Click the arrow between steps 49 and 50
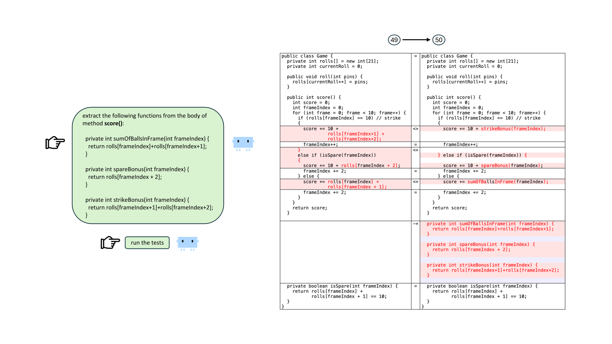 [x=416, y=40]
